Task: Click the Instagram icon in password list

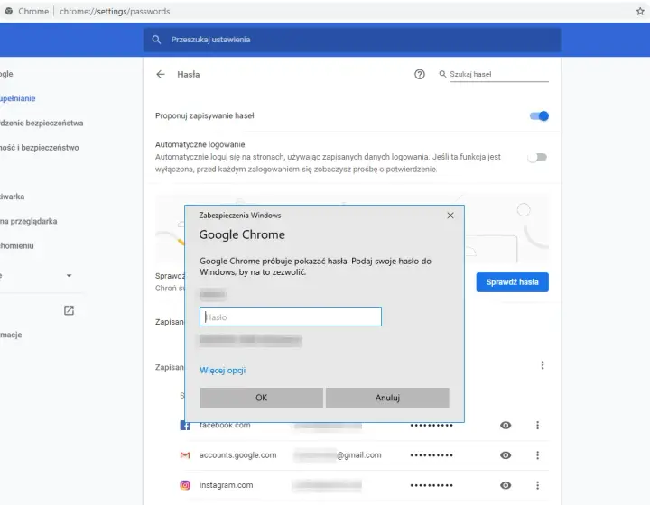Action: coord(185,485)
